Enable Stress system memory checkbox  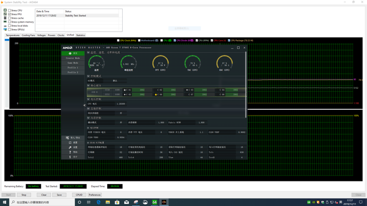(10, 22)
